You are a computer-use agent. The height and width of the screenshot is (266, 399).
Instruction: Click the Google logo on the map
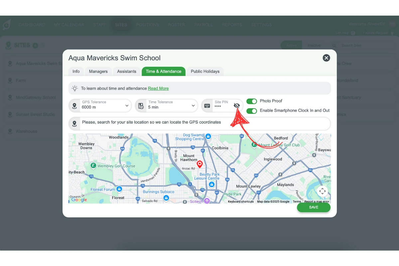[x=79, y=199]
